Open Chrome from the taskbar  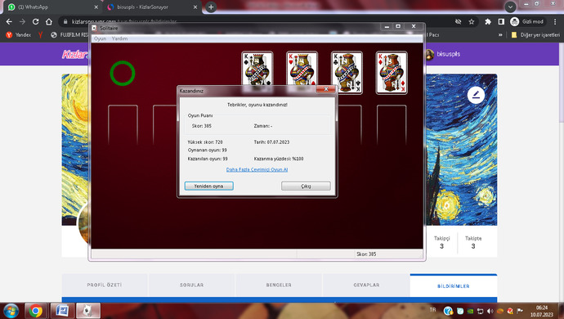coord(35,311)
